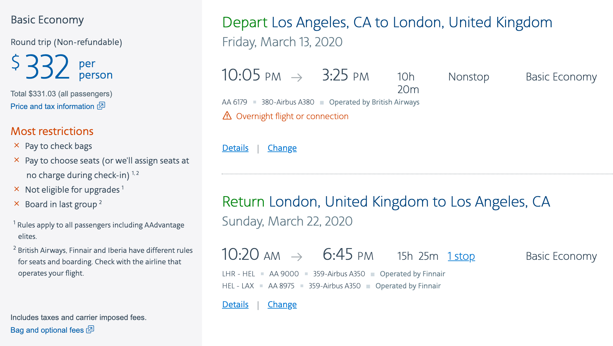The width and height of the screenshot is (613, 346).
Task: Click the X icon beside Not eligible for upgrades
Action: point(17,189)
